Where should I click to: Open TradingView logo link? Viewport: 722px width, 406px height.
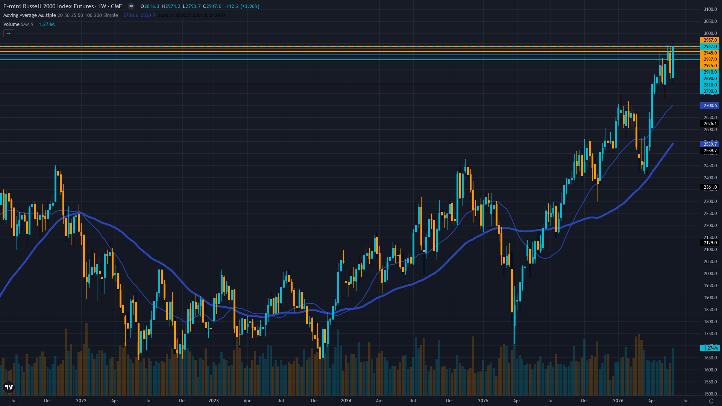[x=9, y=387]
